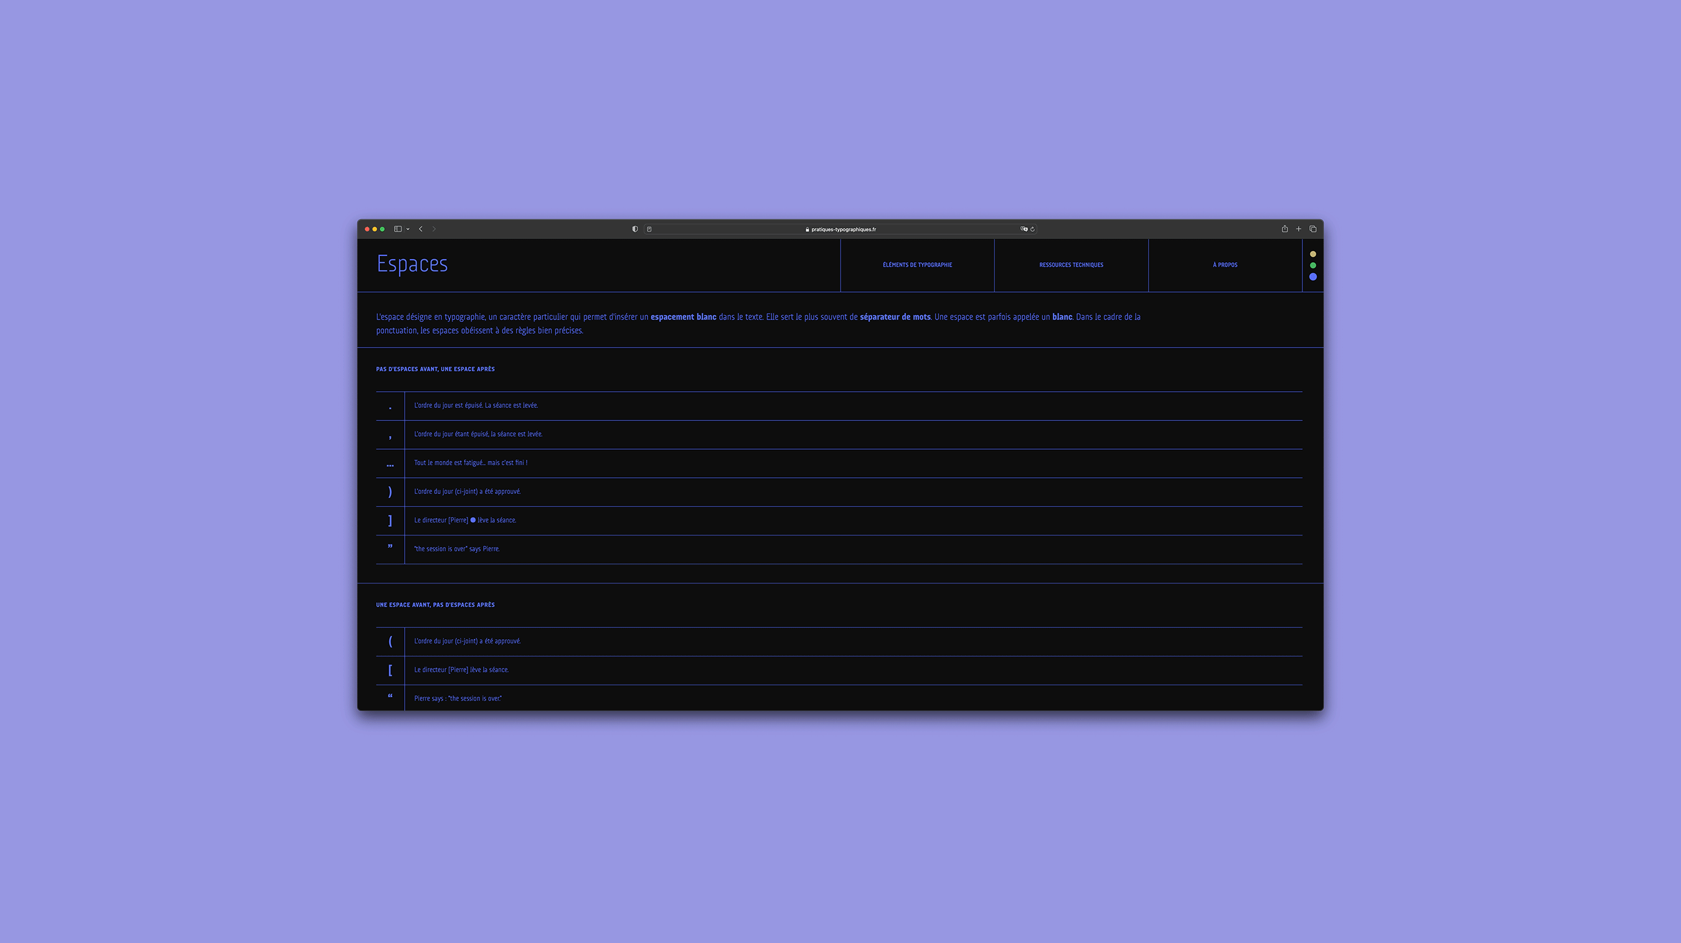
Task: Click the bold 'séparateur de mots' text
Action: [895, 317]
